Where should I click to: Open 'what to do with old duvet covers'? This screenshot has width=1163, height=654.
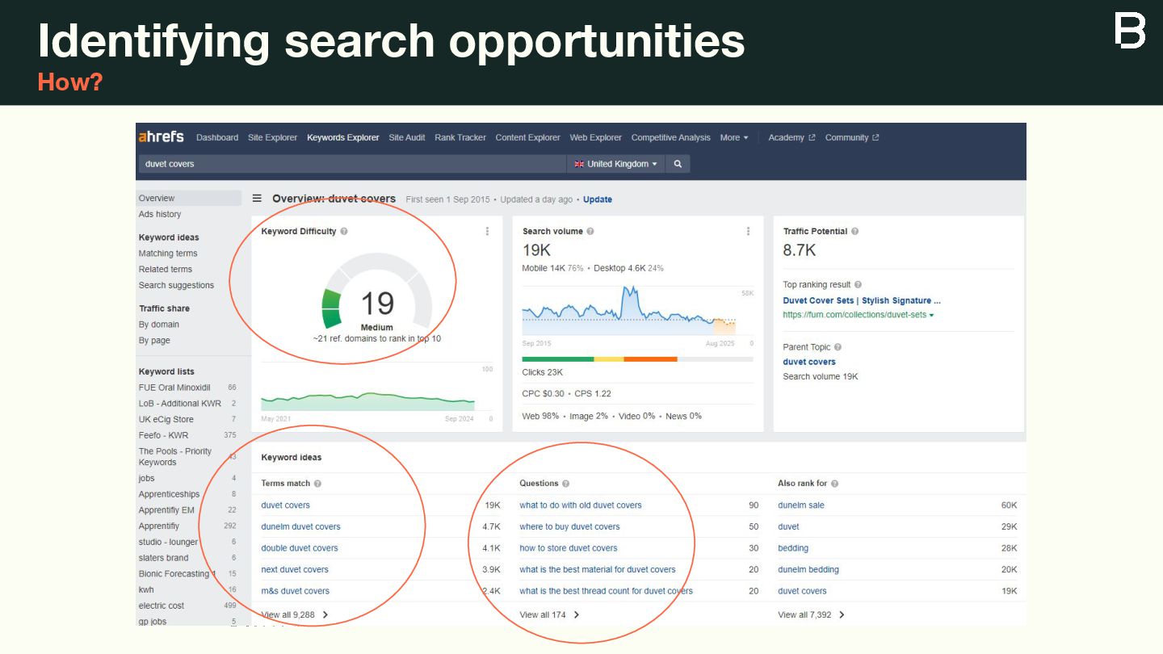click(581, 505)
